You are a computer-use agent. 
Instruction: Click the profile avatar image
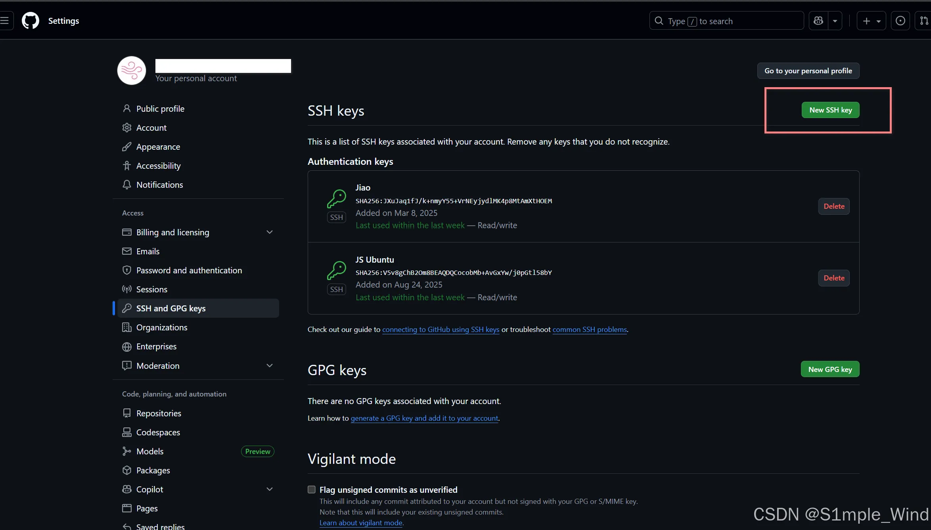point(132,71)
